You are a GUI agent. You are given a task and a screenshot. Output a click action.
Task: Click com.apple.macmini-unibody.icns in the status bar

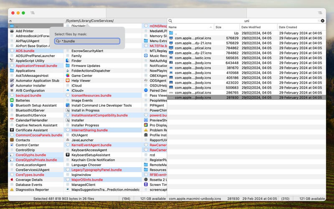[x=195, y=199]
